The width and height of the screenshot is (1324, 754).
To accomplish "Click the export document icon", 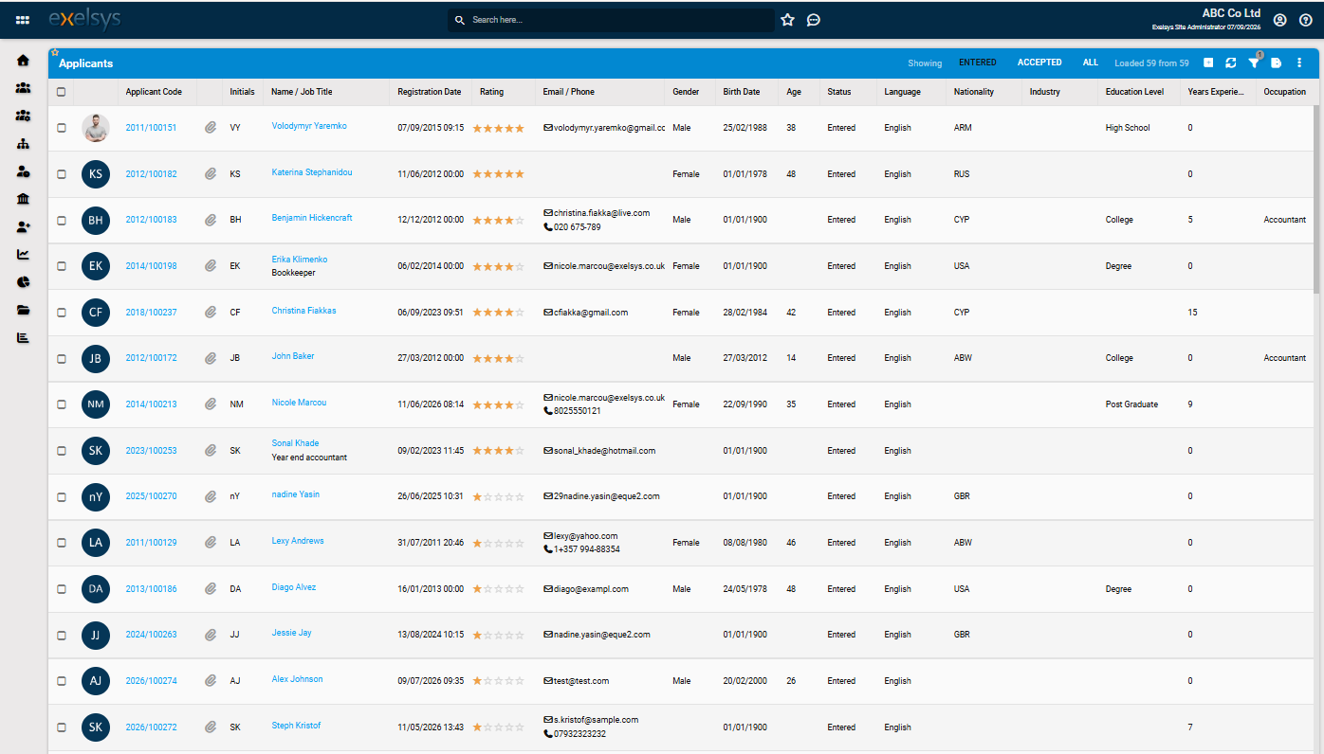I will tap(1277, 63).
